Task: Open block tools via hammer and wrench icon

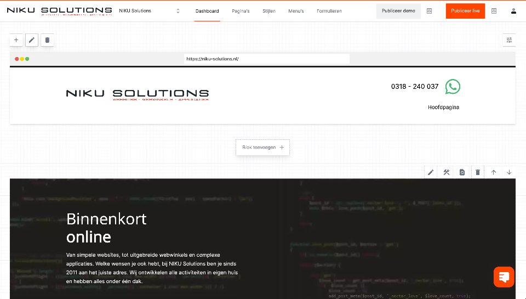Action: tap(447, 172)
